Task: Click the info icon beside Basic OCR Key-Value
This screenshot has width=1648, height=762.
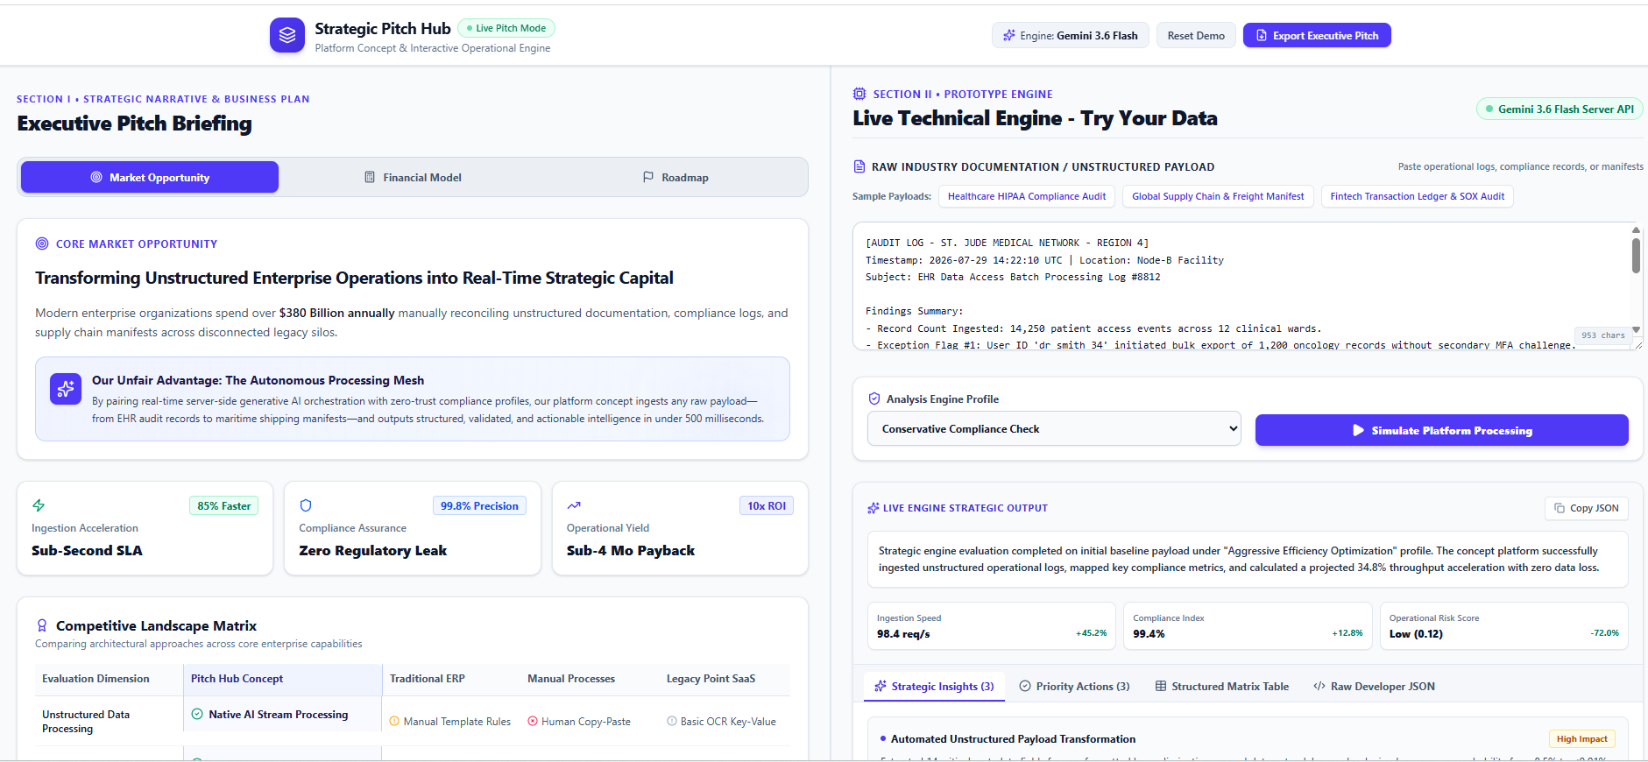Action: (x=672, y=721)
